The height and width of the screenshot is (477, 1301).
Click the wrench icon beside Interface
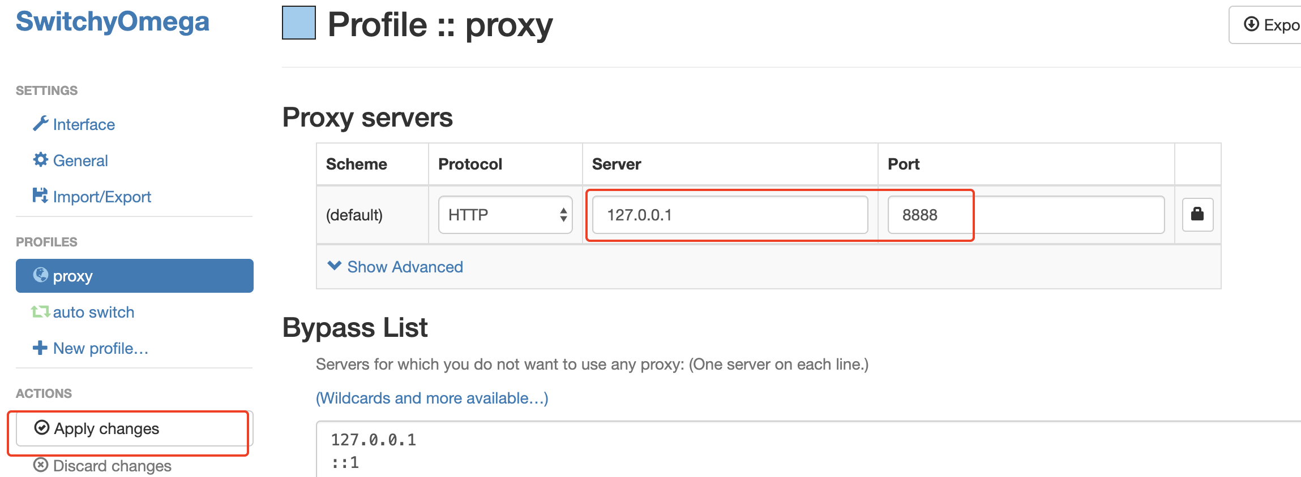pyautogui.click(x=40, y=123)
